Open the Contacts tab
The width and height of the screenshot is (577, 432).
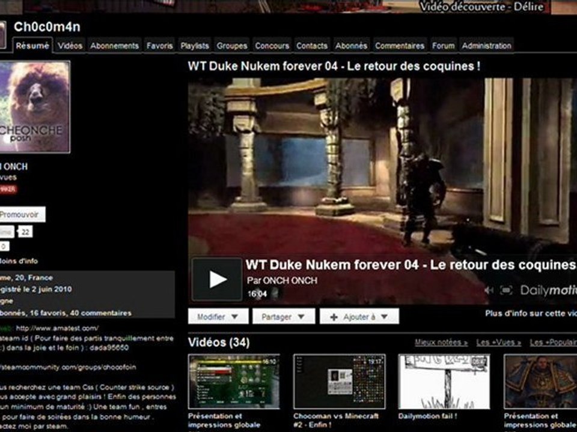(312, 46)
